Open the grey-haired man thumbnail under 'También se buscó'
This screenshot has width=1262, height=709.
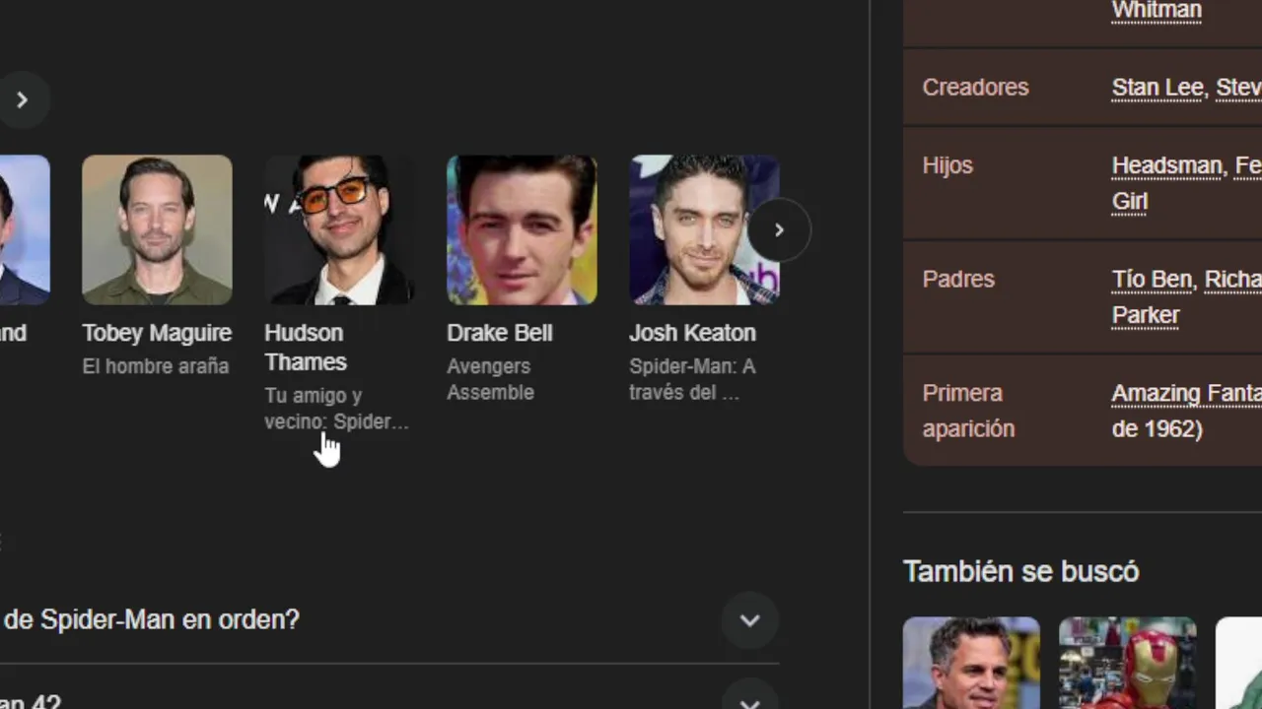[x=971, y=663]
